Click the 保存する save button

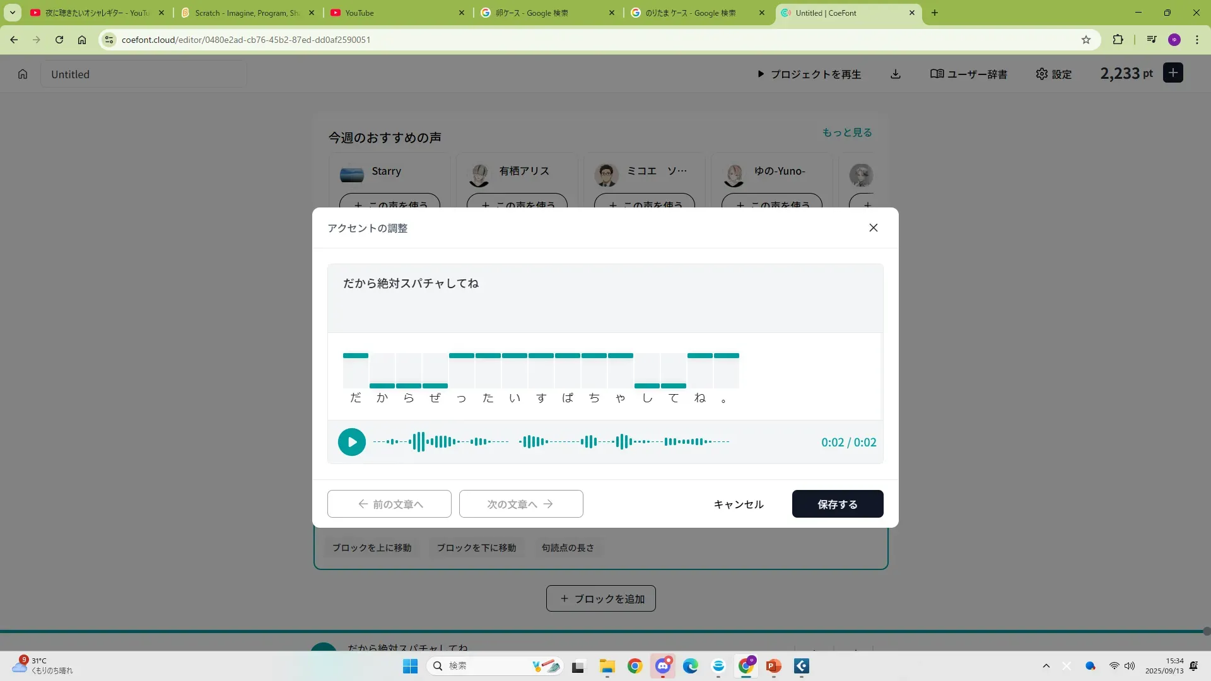[x=837, y=504]
